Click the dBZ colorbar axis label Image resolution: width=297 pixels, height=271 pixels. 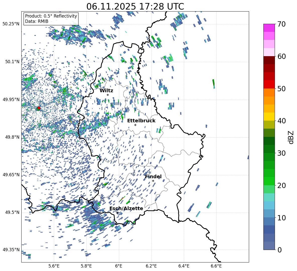pyautogui.click(x=291, y=137)
